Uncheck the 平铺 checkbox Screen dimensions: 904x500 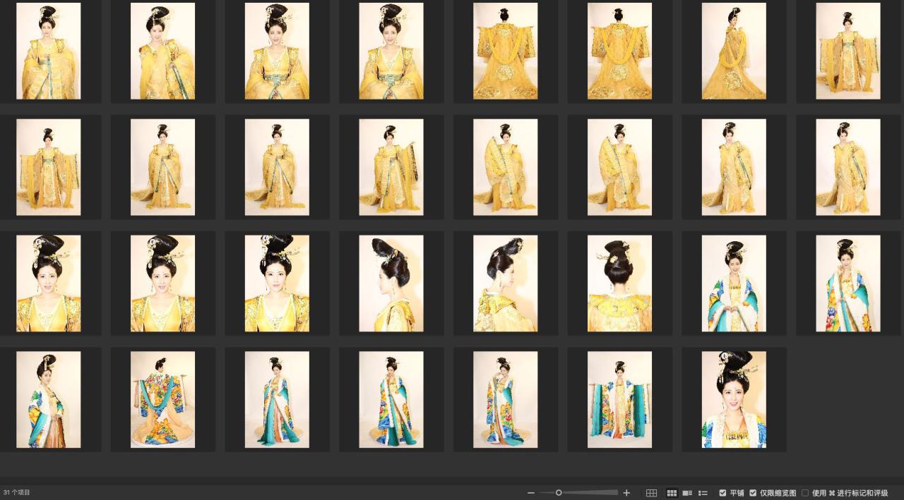point(722,493)
